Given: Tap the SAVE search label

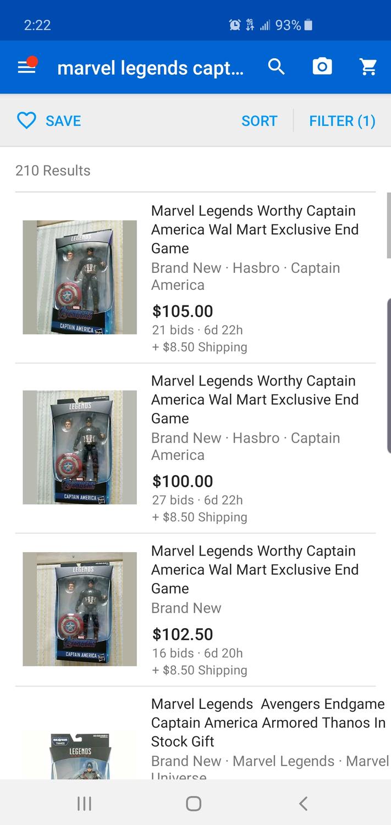Looking at the screenshot, I should (x=63, y=120).
